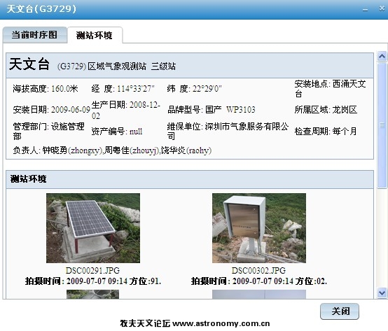
Task: Open the equipment cabinet photo DSC00302.JPG
Action: click(x=259, y=228)
